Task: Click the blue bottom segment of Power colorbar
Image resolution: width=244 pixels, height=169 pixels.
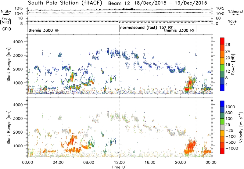Action: click(x=222, y=88)
